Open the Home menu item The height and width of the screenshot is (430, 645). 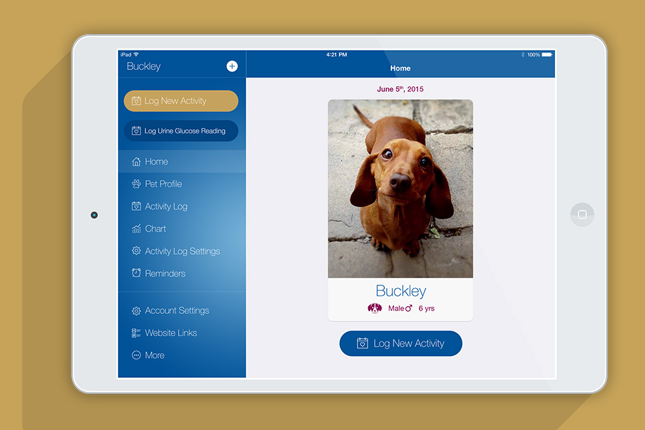182,161
